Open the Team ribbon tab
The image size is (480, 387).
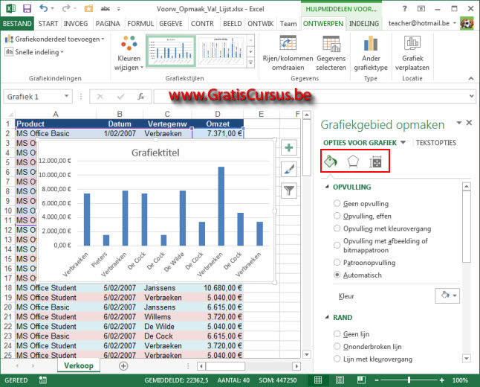288,24
